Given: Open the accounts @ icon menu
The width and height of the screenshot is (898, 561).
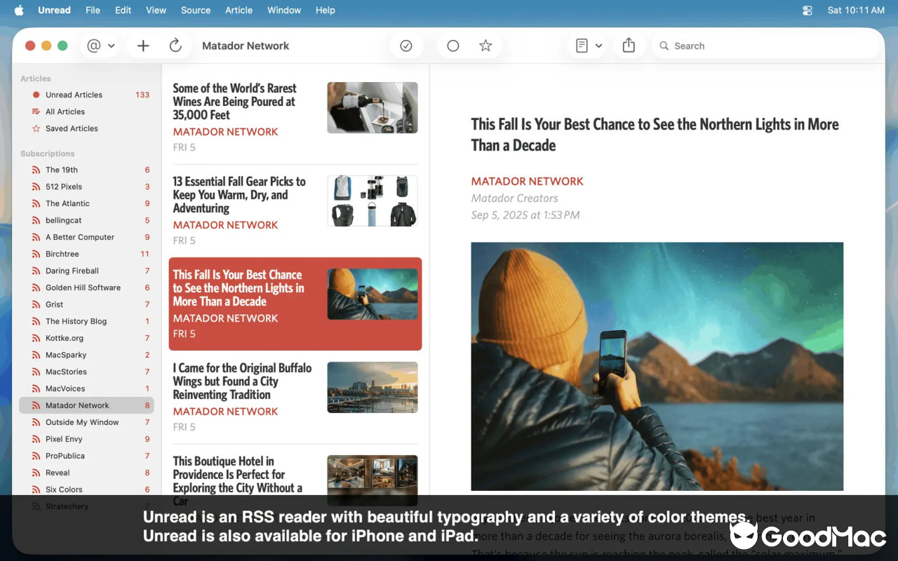Looking at the screenshot, I should 94,46.
